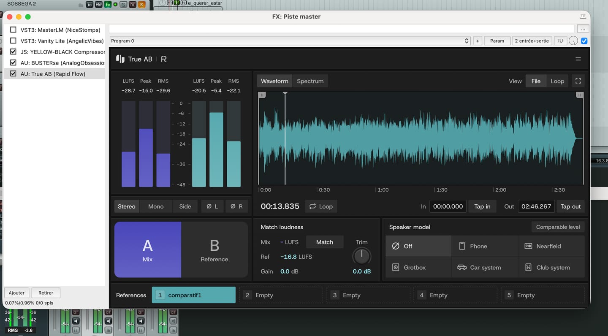Toggle the blue plugin bypass checkbox
Viewport: 608px width, 336px height.
click(x=584, y=41)
